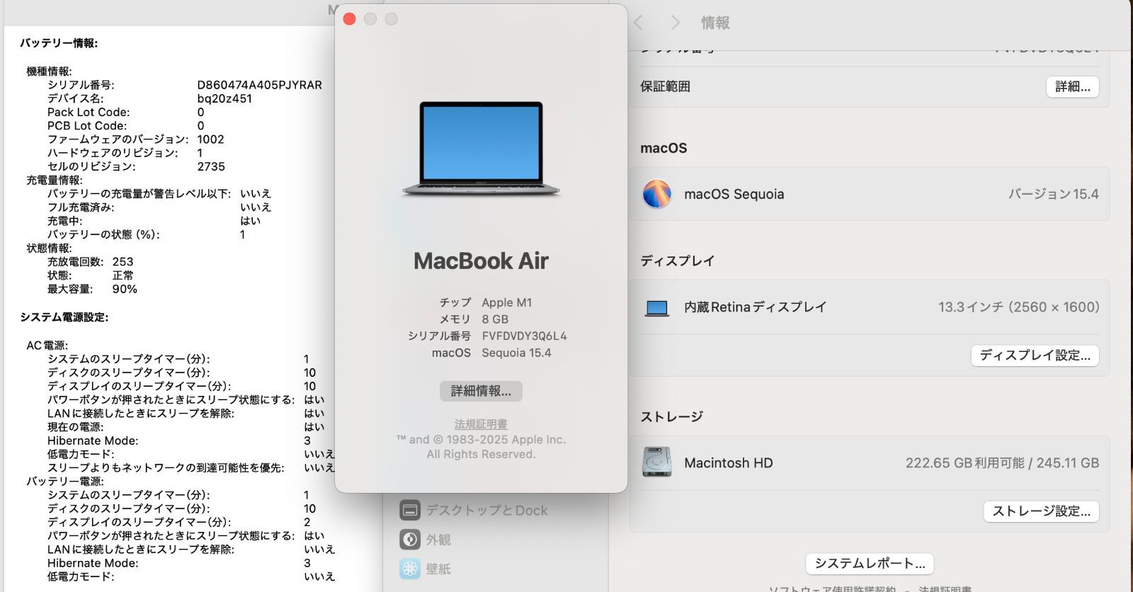This screenshot has width=1133, height=592.
Task: Click Apple M1 chip value
Action: tap(506, 302)
